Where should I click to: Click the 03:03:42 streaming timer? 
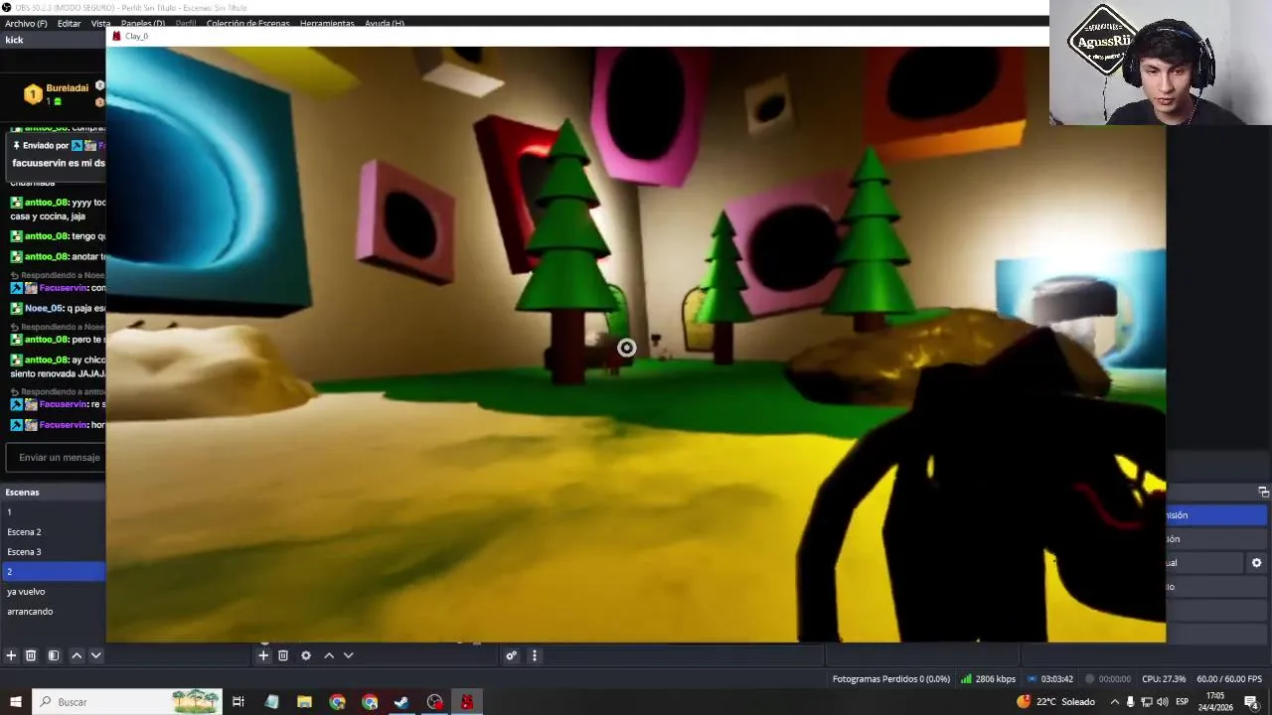[1050, 679]
